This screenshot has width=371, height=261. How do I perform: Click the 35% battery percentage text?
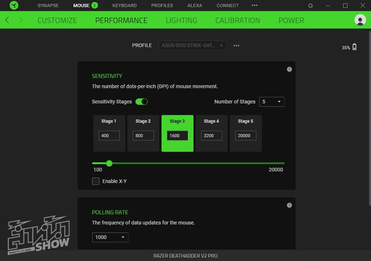coord(346,47)
